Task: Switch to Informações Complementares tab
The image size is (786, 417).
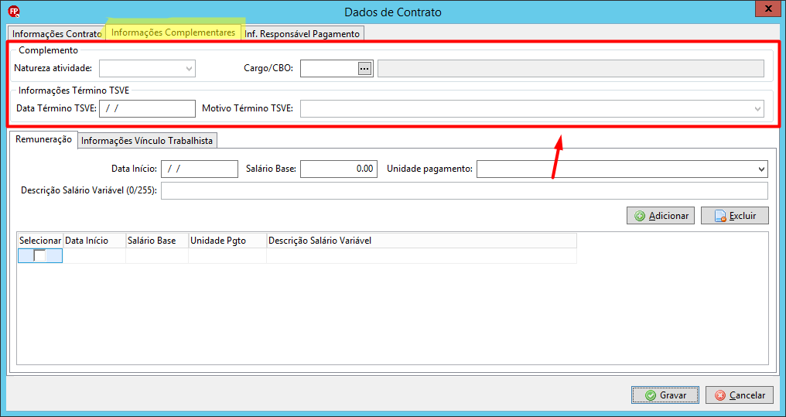Action: point(173,32)
